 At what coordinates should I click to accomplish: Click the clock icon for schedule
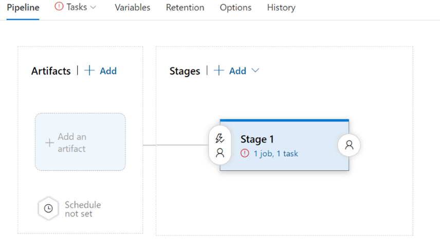coord(48,209)
